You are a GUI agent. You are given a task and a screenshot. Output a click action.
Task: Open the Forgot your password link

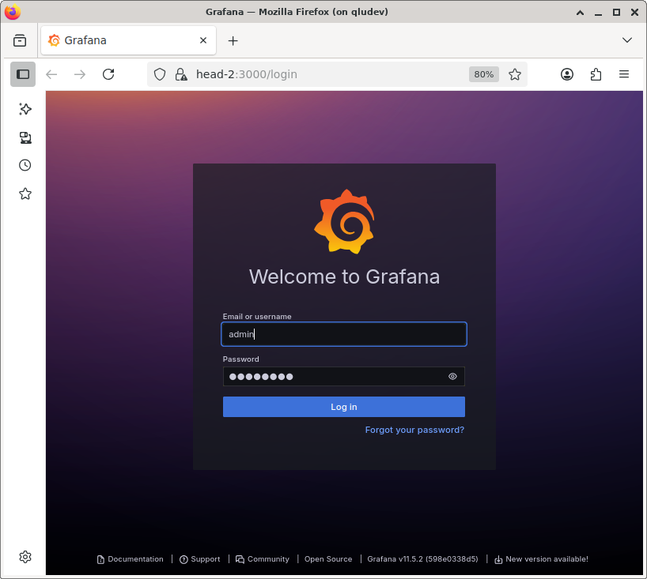pyautogui.click(x=414, y=430)
